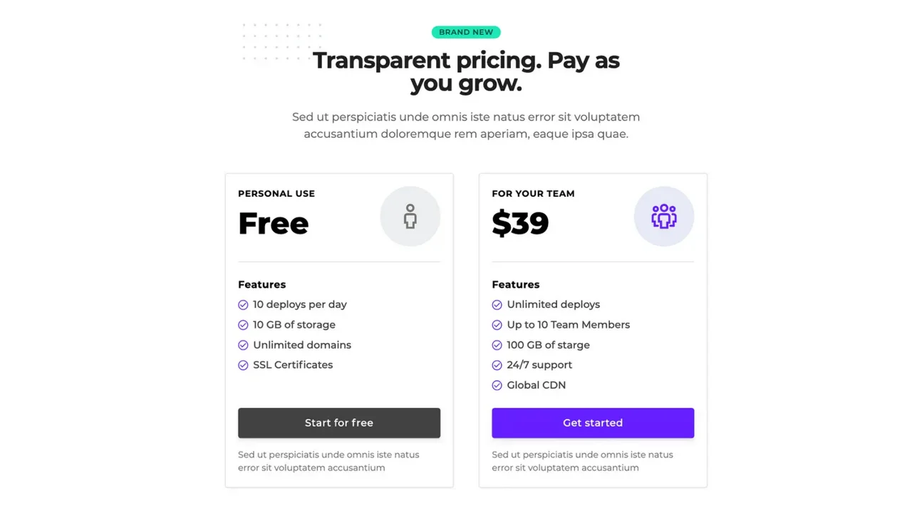This screenshot has height=513, width=912.
Task: Click the checkmark beside 100 GB of starge
Action: 497,345
